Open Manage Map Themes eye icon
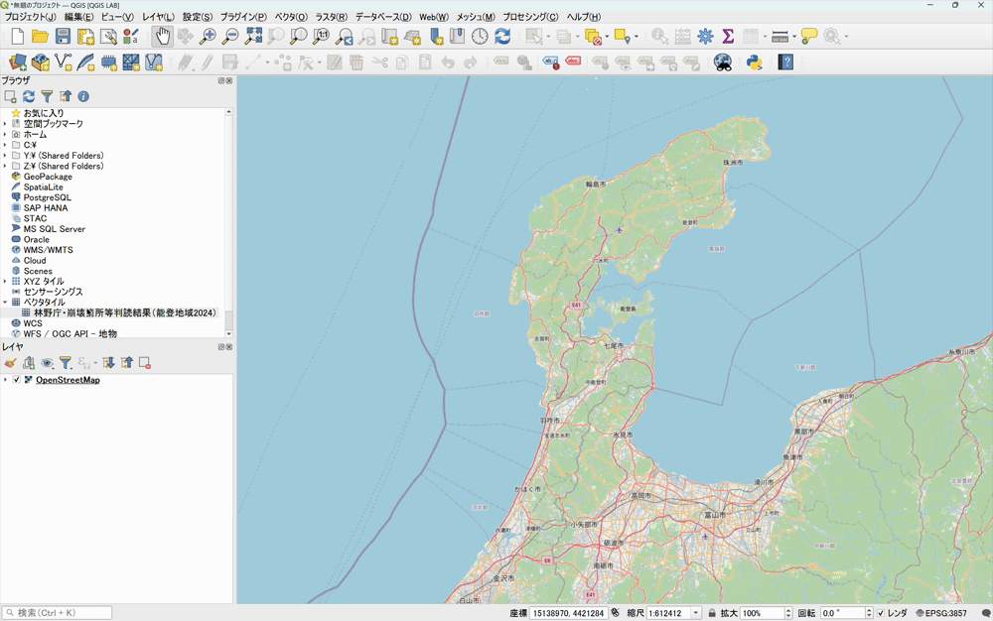 pos(47,363)
